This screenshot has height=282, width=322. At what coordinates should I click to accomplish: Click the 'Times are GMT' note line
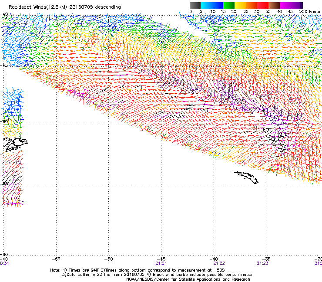click(138, 270)
